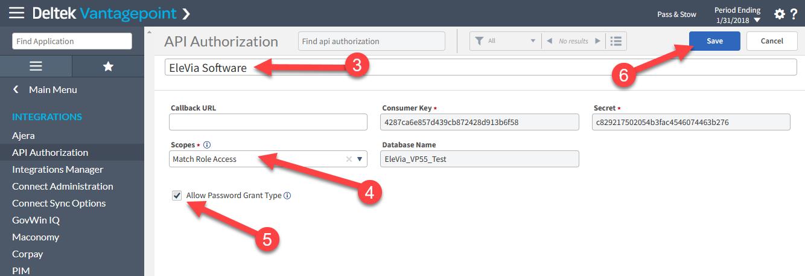Image resolution: width=805 pixels, height=276 pixels.
Task: Click the chevron next to Deltek Vantagepoint
Action: [x=186, y=13]
